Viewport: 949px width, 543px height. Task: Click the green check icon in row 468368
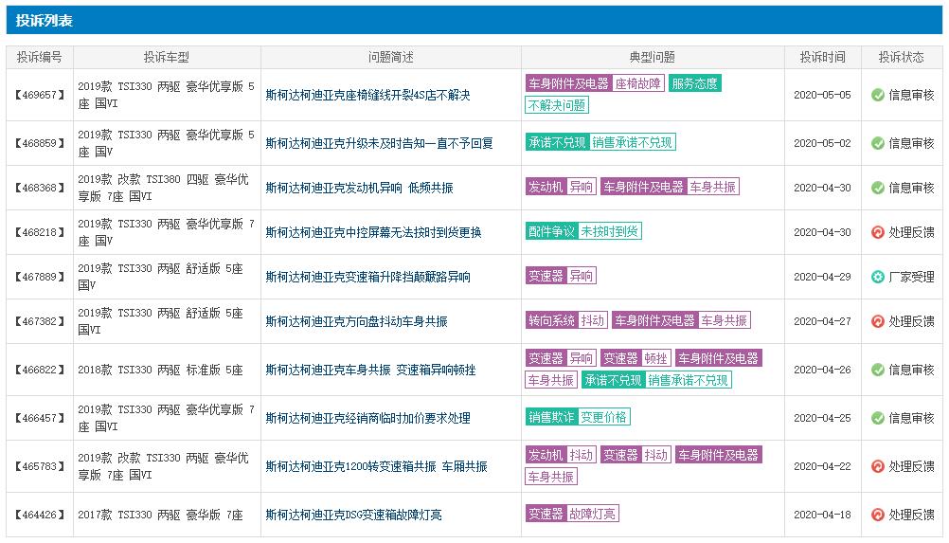pos(878,189)
